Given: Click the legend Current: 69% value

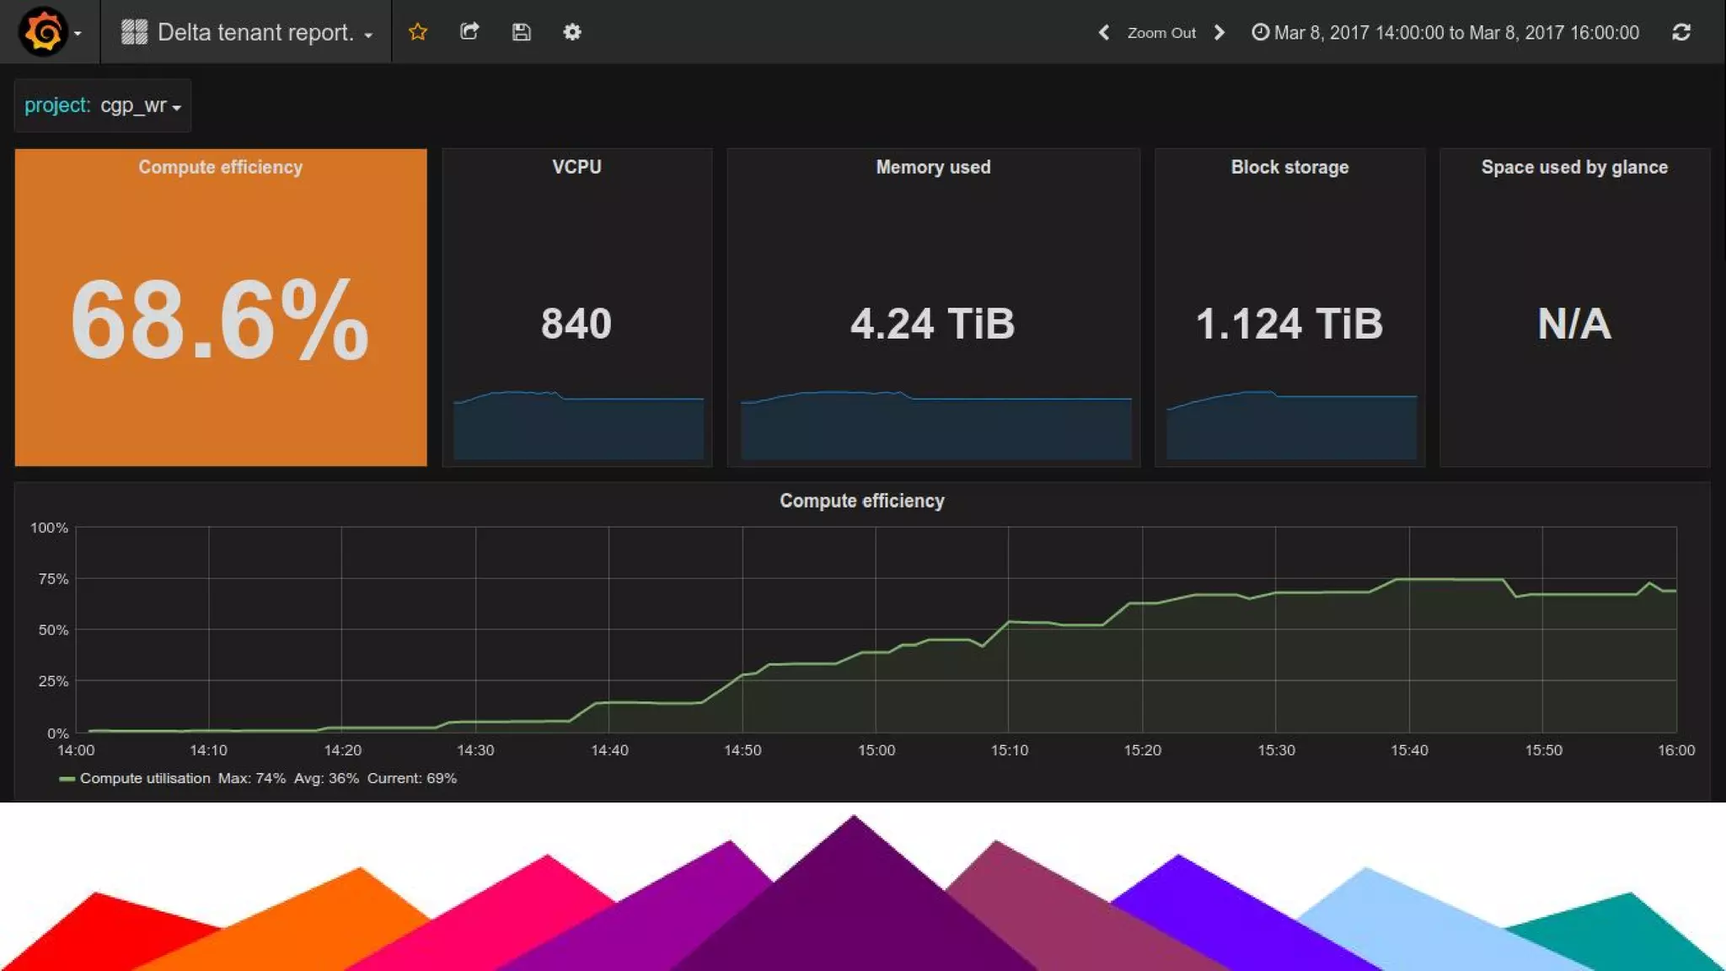Looking at the screenshot, I should click(x=411, y=778).
